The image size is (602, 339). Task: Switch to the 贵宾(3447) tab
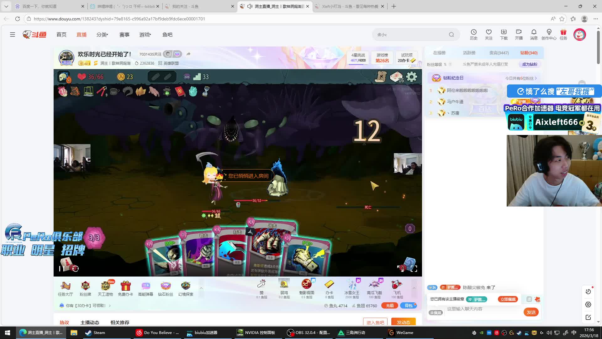[x=499, y=53]
